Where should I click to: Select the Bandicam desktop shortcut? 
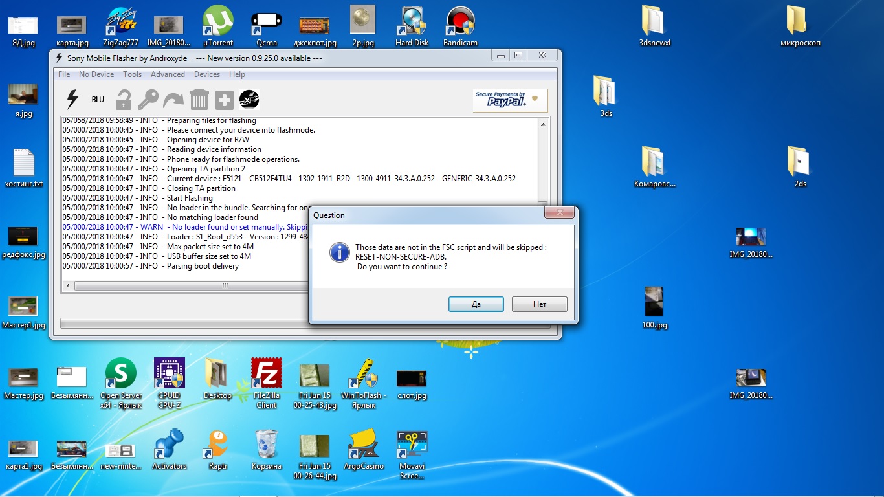460,26
